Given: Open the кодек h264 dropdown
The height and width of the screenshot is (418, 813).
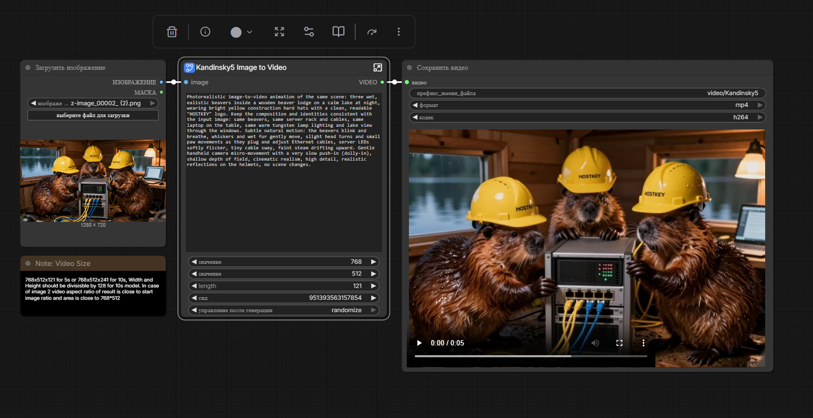Looking at the screenshot, I should [587, 117].
